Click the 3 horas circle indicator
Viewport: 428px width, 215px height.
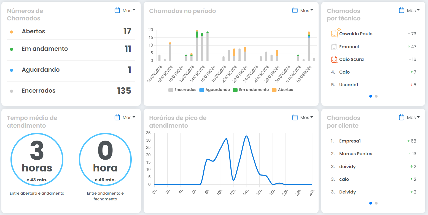[x=37, y=160]
